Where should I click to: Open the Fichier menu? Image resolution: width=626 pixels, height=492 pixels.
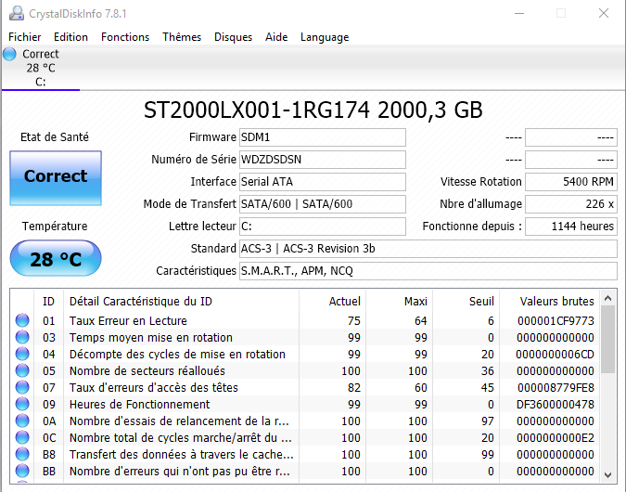pyautogui.click(x=25, y=37)
